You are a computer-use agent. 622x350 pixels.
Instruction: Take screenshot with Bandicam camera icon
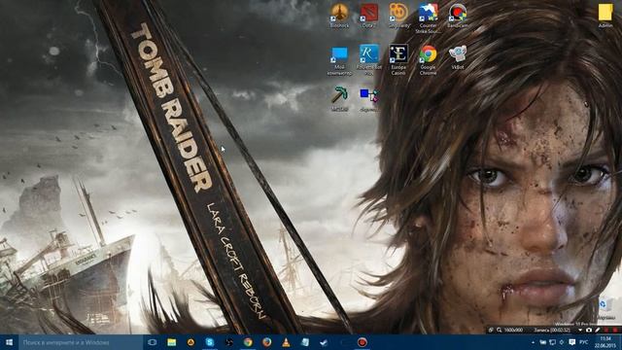pos(589,330)
